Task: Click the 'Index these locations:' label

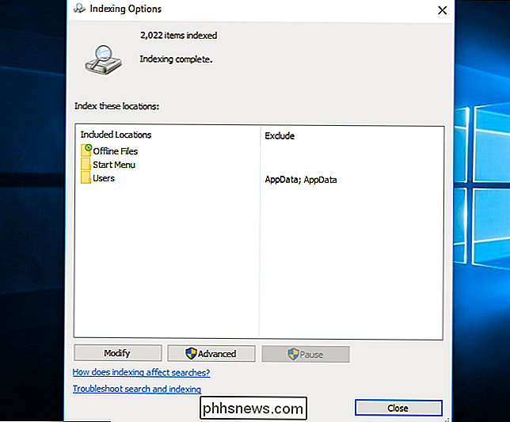Action: (116, 106)
